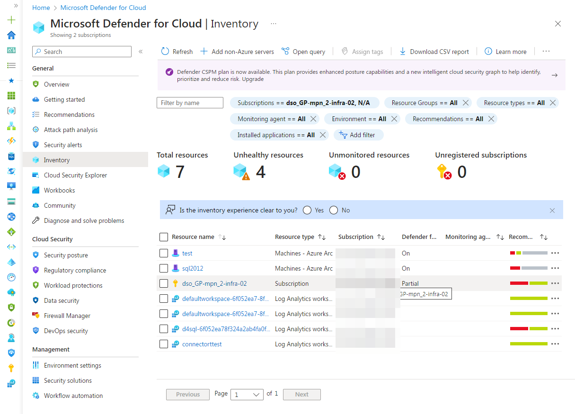Select Yes for inventory experience feedback

point(307,210)
